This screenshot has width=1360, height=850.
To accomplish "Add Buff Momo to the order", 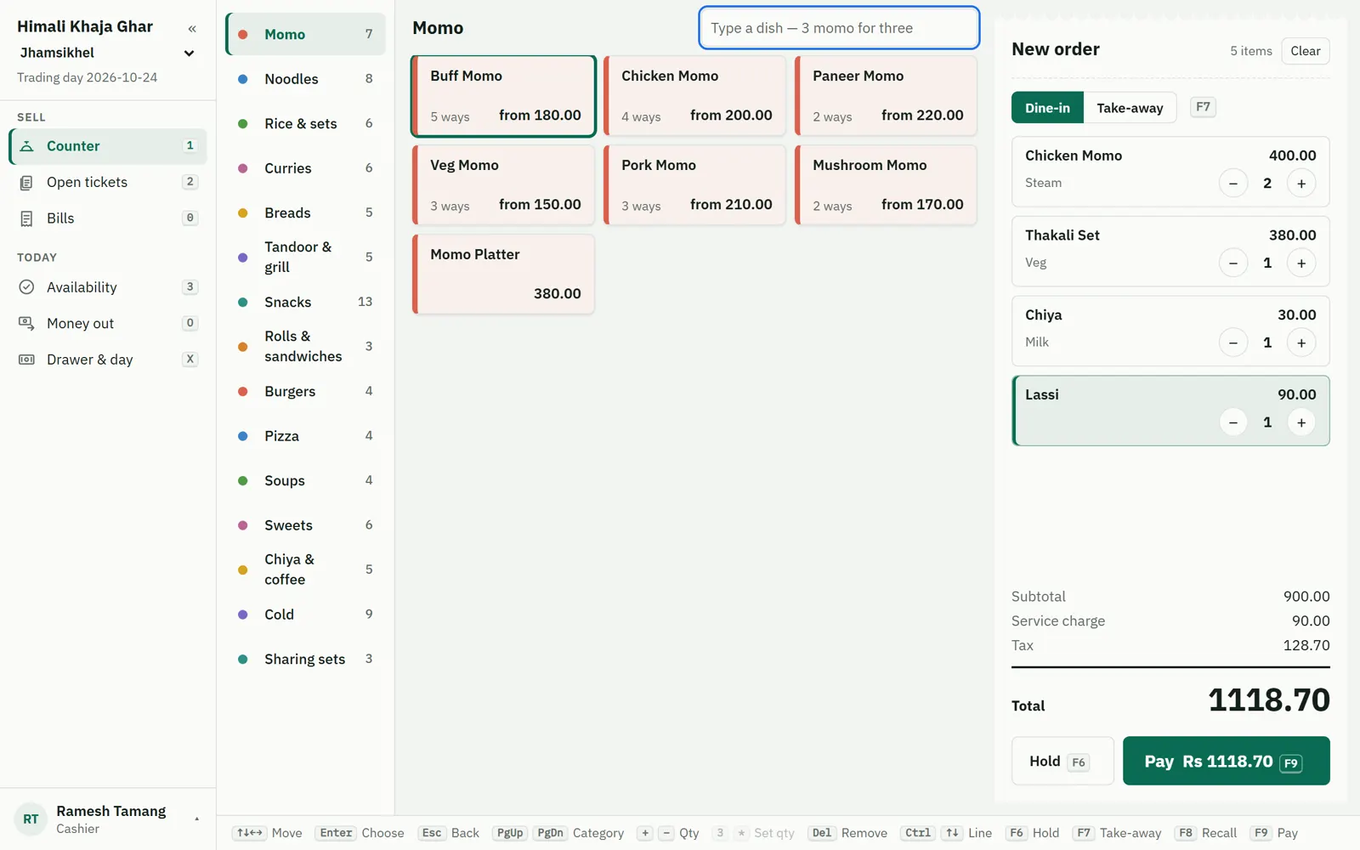I will click(x=503, y=96).
